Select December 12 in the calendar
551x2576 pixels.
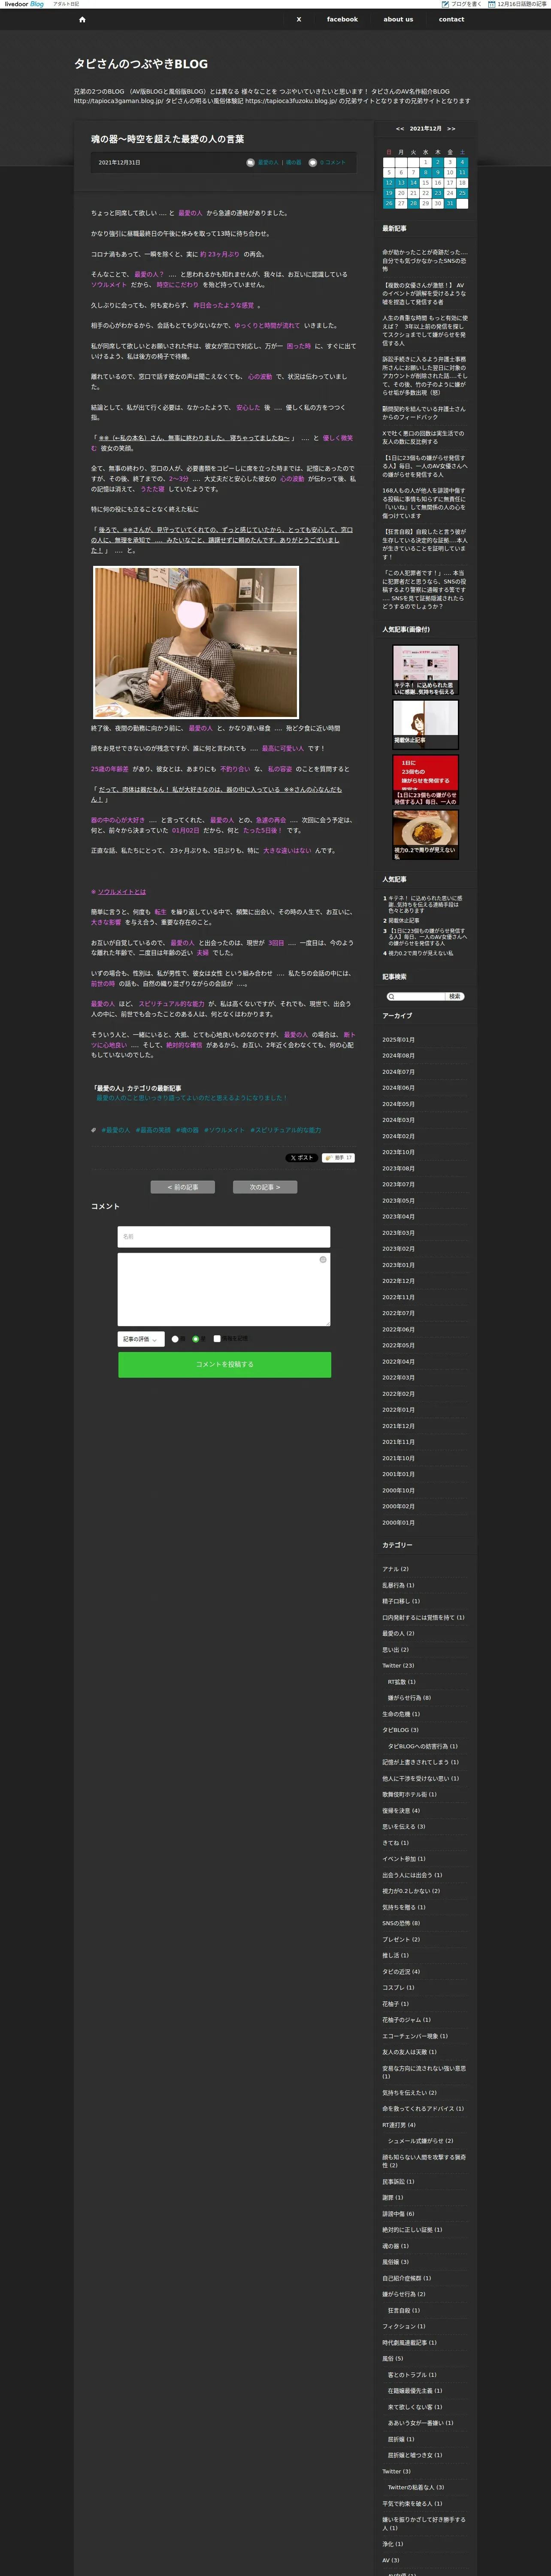(x=389, y=183)
